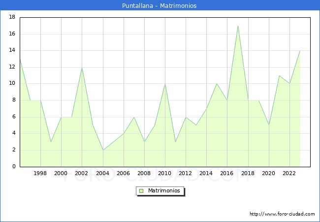Click the chart title Puntallana - Matrimonios
This screenshot has height=222, width=320.
(x=160, y=6)
